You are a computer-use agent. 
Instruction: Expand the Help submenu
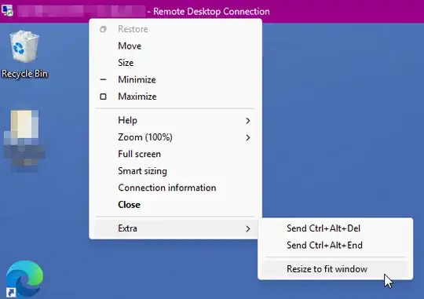coord(175,120)
